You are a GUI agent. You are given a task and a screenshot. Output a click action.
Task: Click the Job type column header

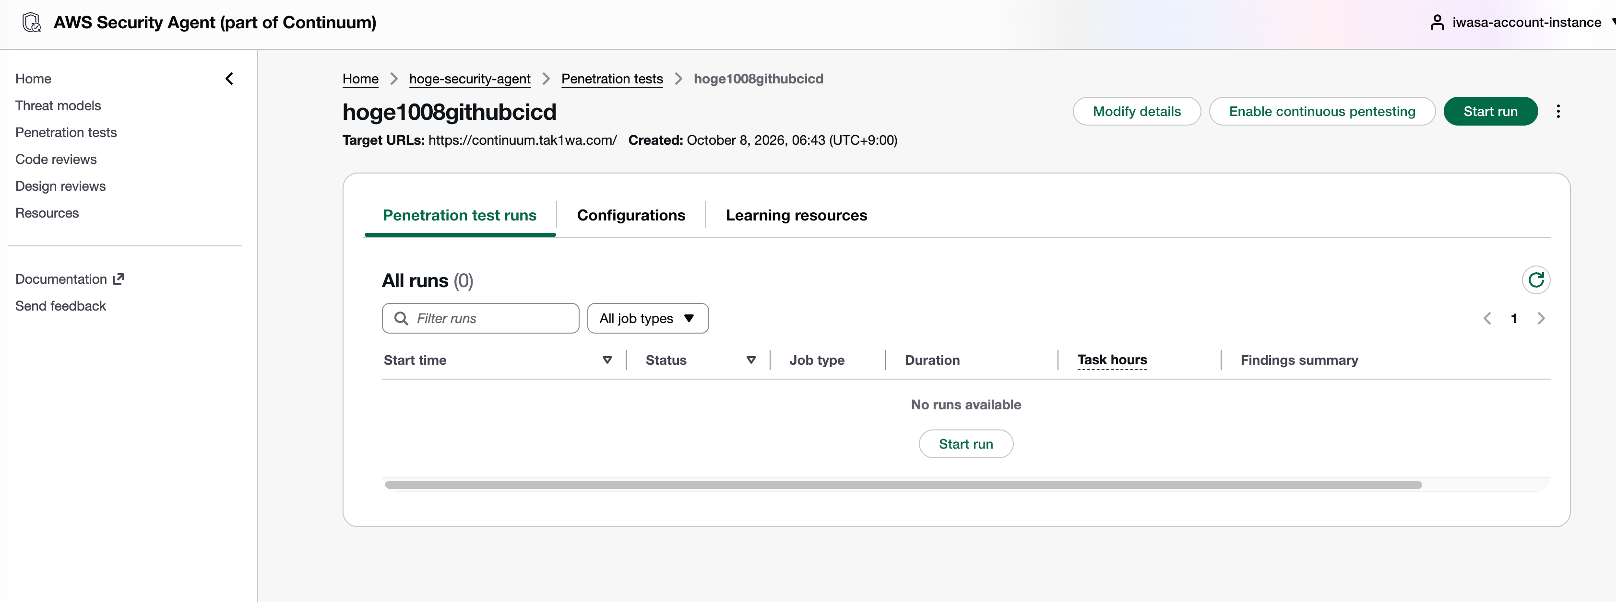816,360
